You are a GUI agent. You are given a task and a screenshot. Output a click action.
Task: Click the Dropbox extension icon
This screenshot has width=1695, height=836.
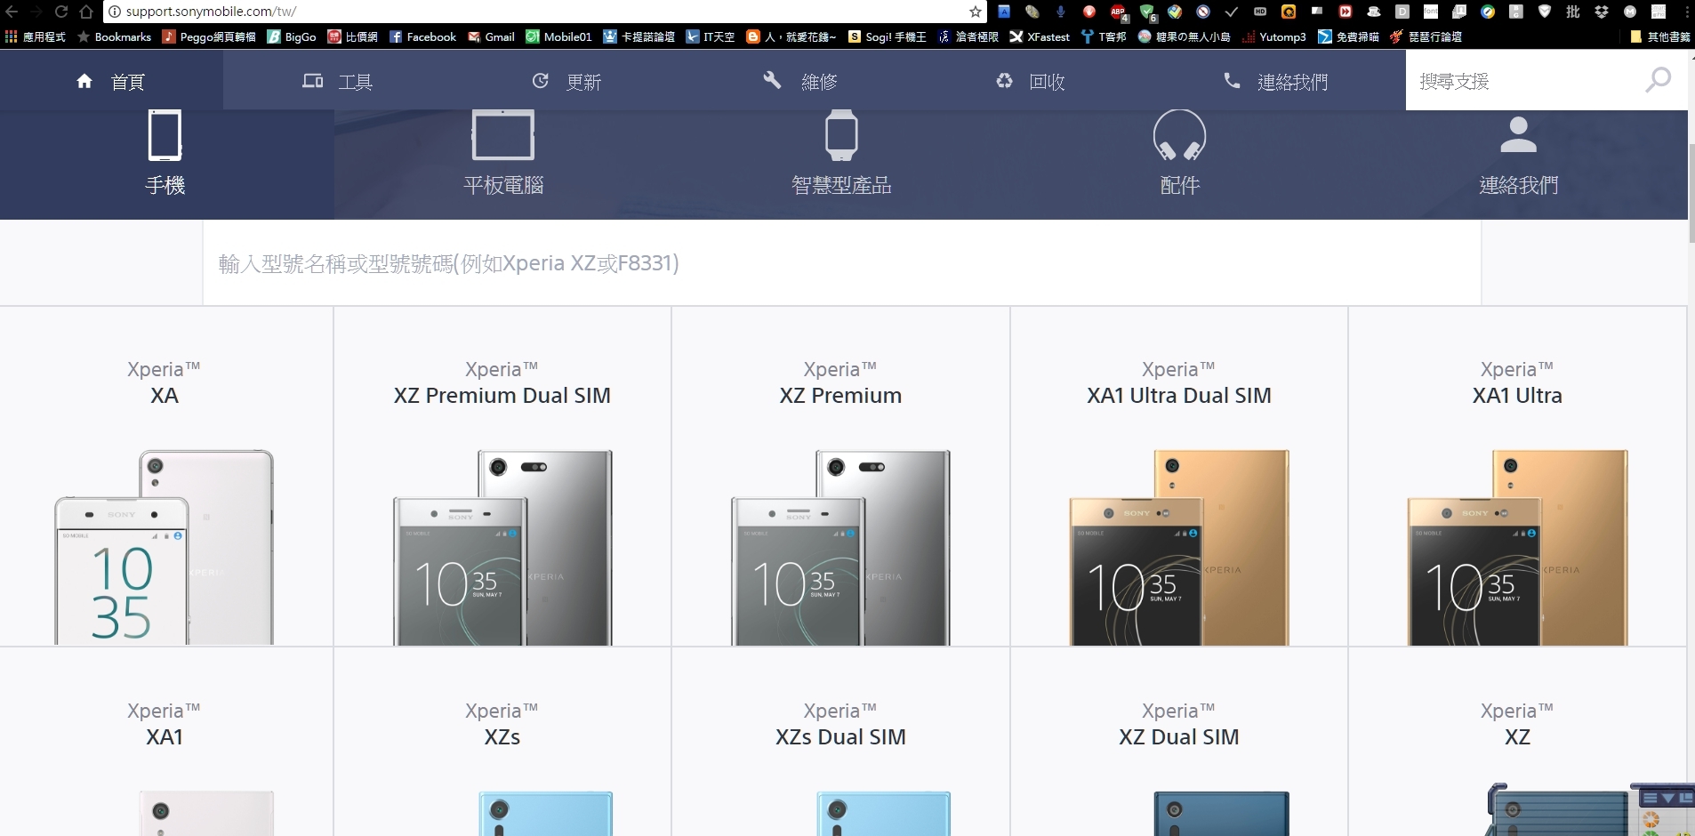pos(1602,12)
